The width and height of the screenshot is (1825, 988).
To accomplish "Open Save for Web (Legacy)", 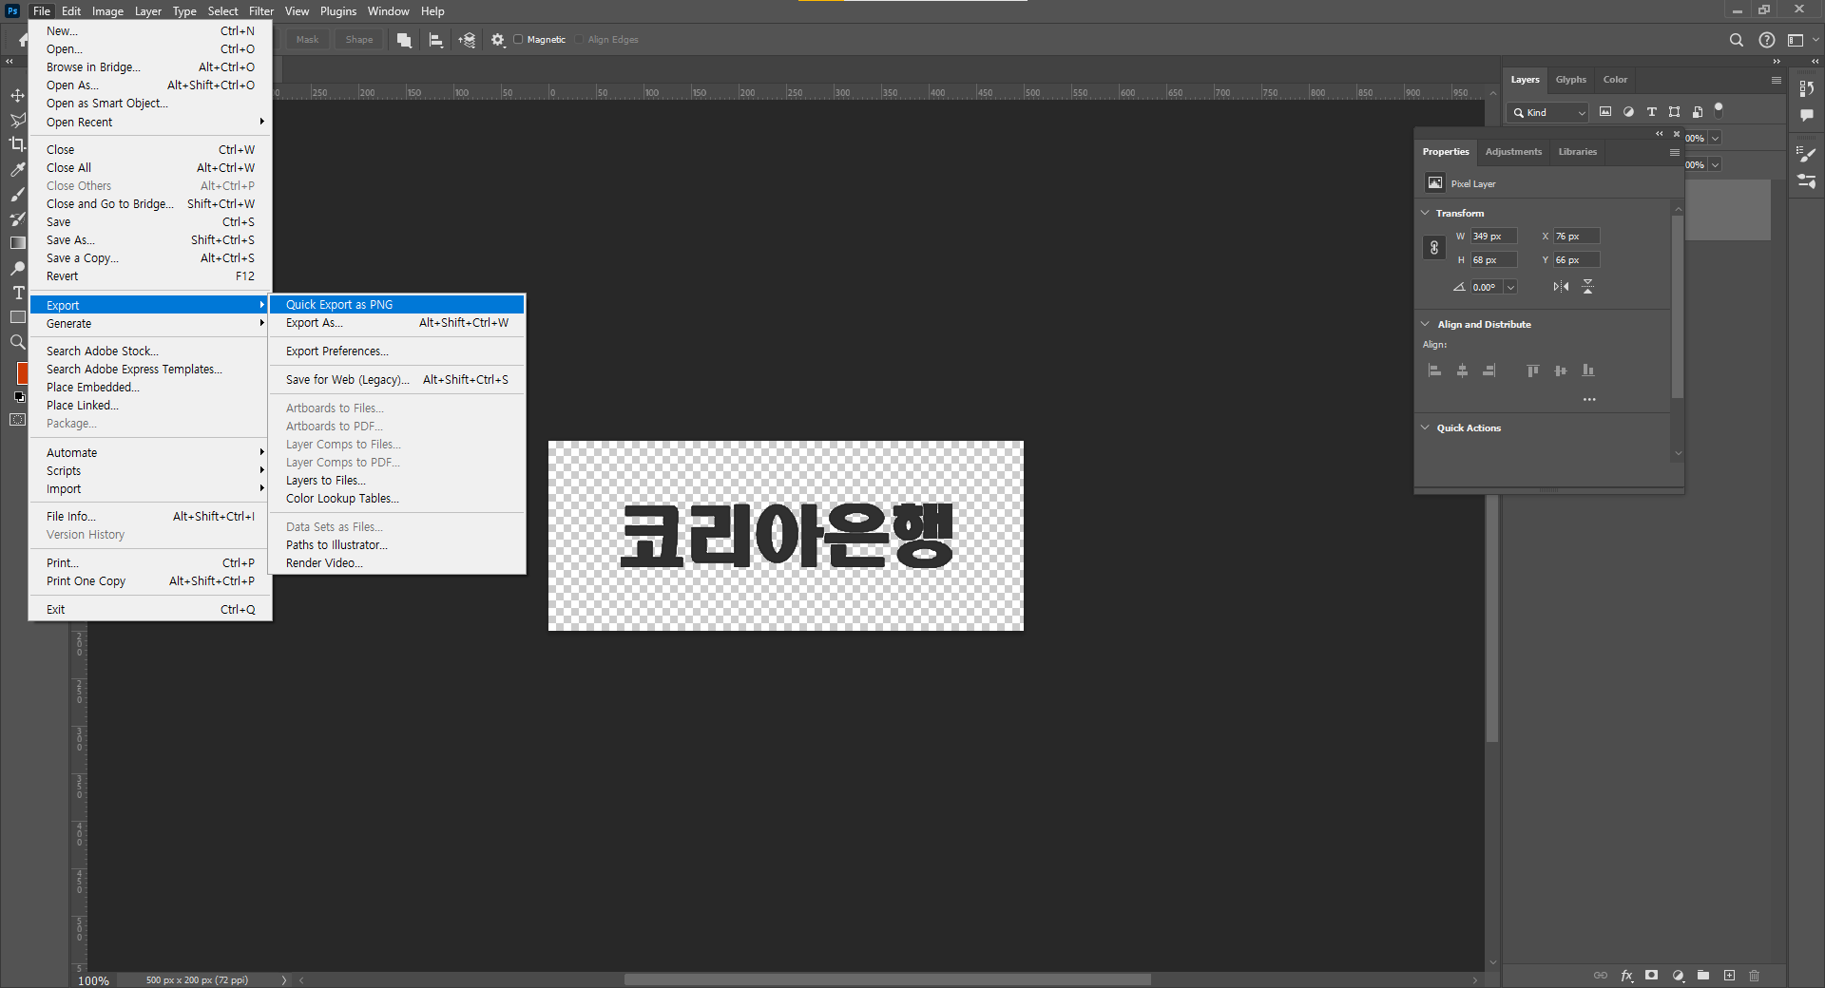I will [x=397, y=380].
